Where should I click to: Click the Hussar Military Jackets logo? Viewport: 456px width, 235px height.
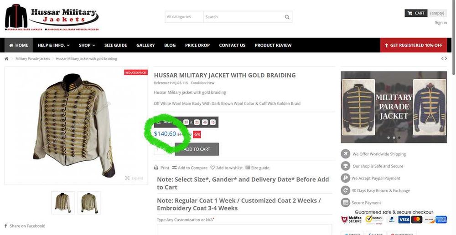[52, 17]
